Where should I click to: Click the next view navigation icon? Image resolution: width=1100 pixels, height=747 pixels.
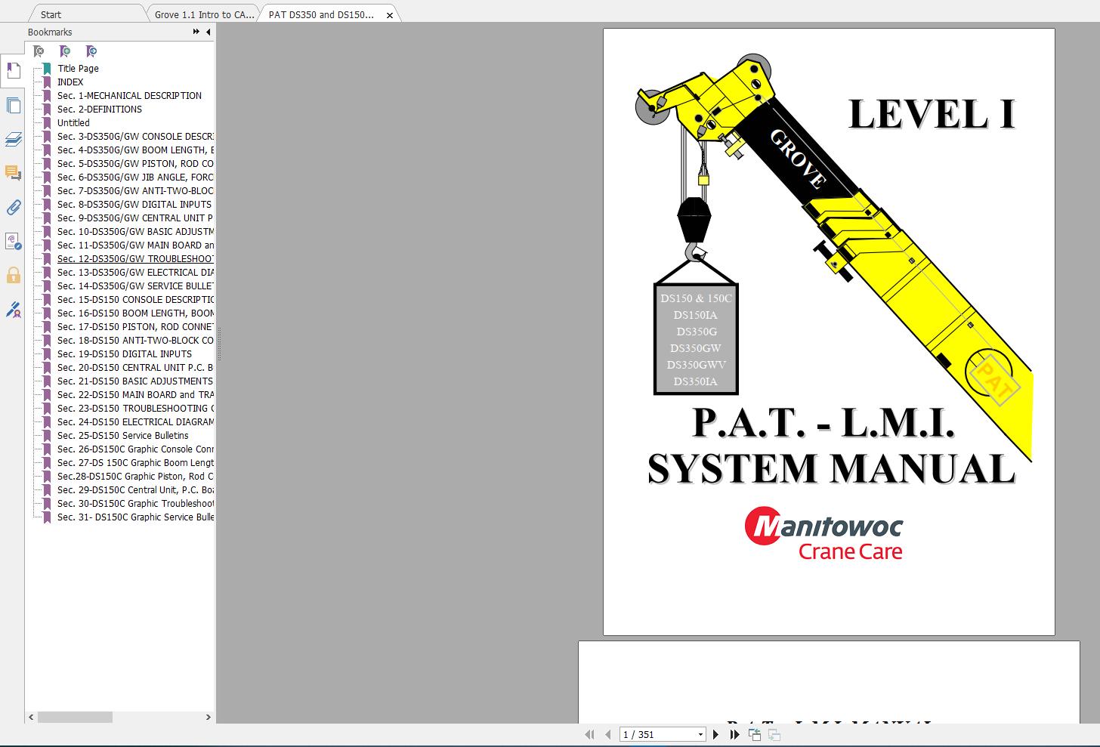(774, 734)
